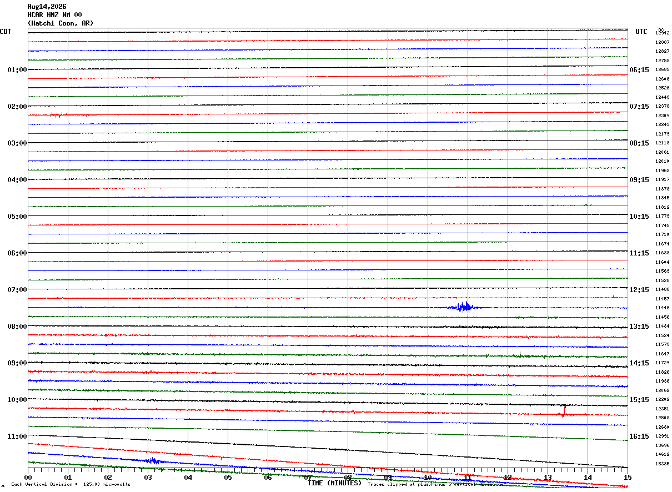
Task: Click the UTC timezone label
Action: point(641,32)
